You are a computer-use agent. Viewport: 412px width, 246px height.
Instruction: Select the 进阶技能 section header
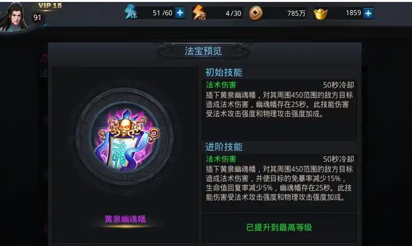click(224, 147)
